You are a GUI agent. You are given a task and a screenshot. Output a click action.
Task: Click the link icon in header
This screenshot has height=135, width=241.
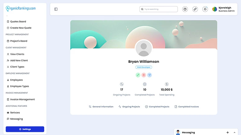click(x=195, y=9)
